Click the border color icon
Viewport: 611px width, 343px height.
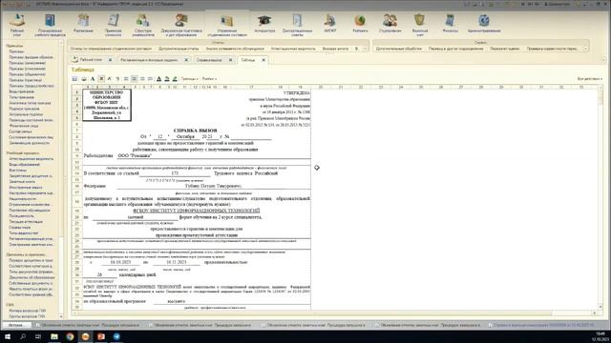[175, 78]
